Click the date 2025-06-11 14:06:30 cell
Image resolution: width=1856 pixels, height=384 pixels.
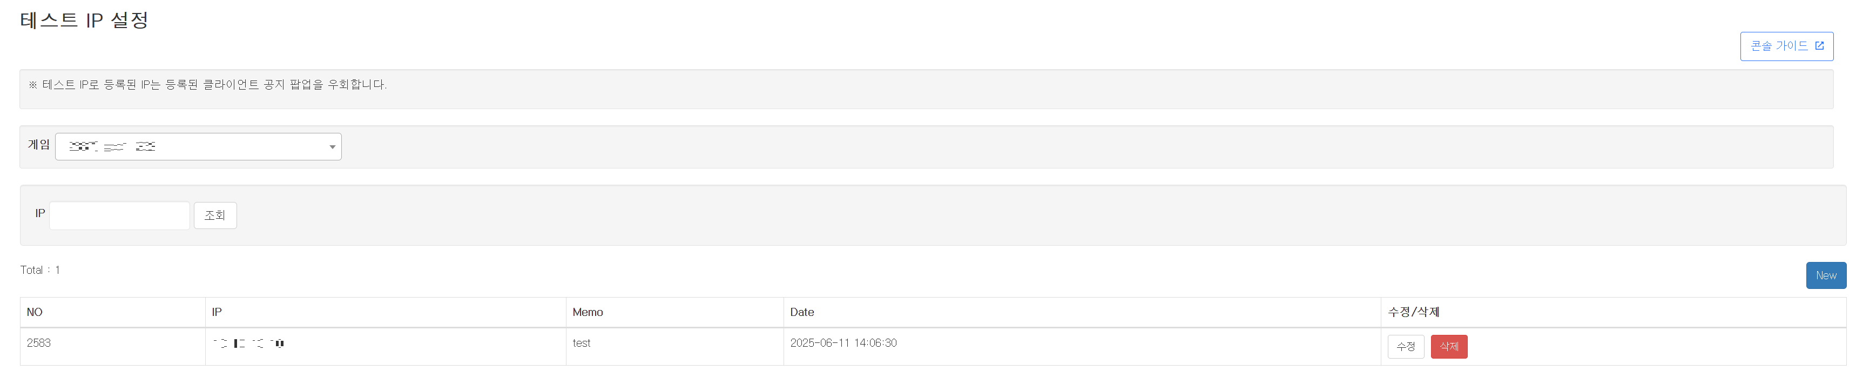point(843,343)
